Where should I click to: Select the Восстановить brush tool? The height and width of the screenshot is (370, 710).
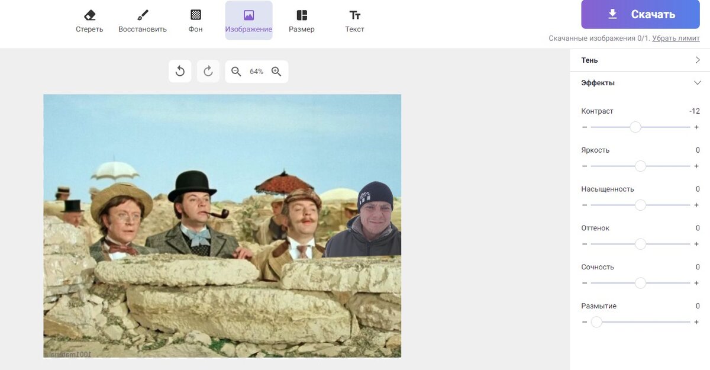pyautogui.click(x=143, y=21)
